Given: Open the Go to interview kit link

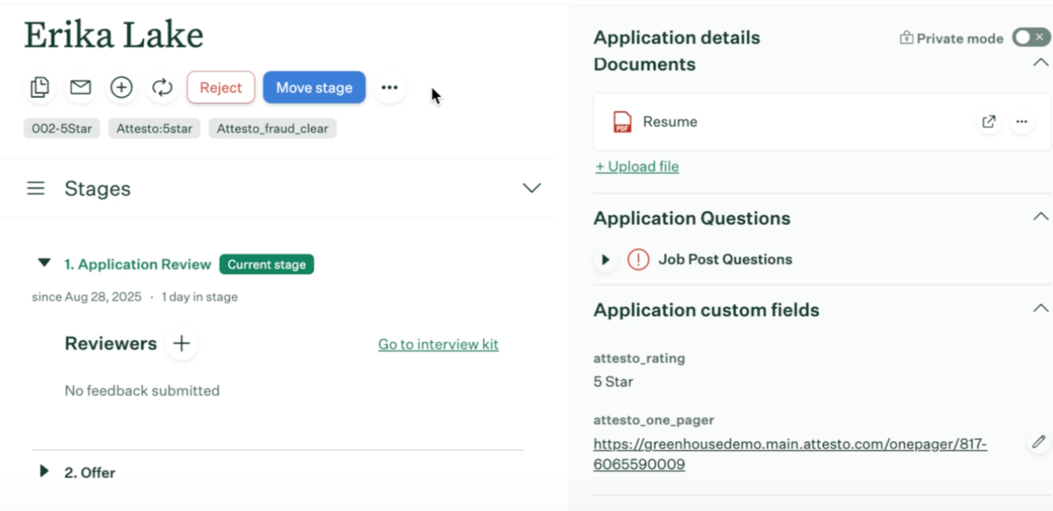Looking at the screenshot, I should tap(438, 345).
